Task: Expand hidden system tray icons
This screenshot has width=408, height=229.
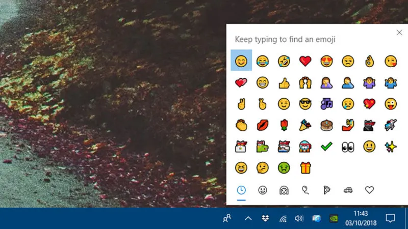Action: tap(248, 218)
